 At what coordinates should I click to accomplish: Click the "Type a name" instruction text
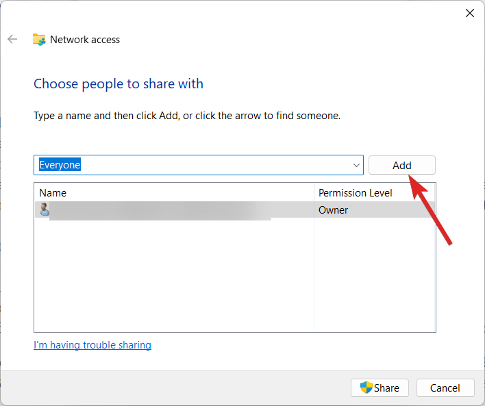187,116
